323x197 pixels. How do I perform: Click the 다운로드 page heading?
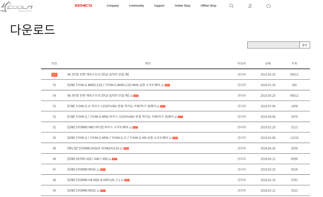point(33,29)
